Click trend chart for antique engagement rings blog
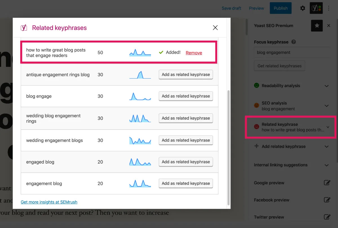This screenshot has height=228, width=338. (140, 75)
